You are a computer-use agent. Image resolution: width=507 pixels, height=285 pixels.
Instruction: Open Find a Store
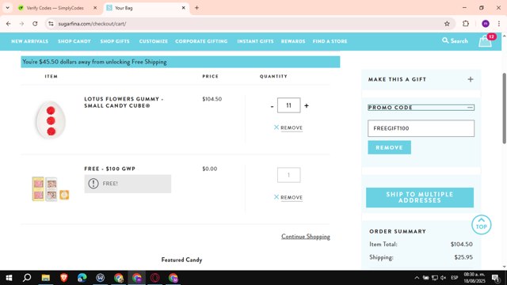coord(330,41)
